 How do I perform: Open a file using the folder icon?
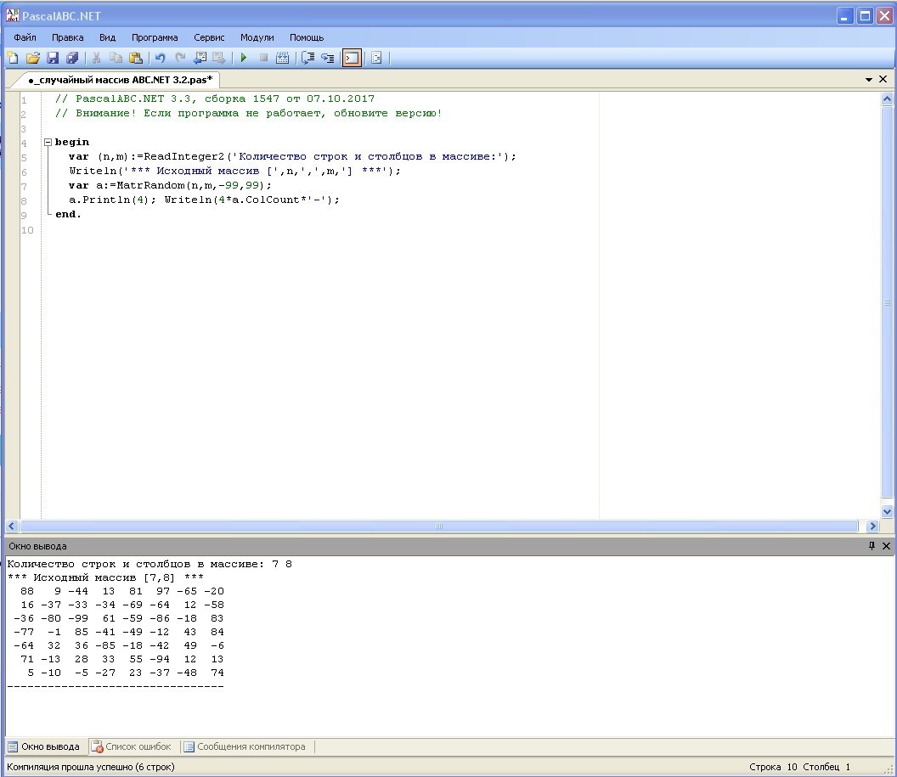pyautogui.click(x=33, y=58)
